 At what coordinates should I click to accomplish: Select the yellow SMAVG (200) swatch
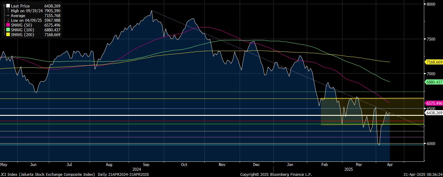pyautogui.click(x=8, y=35)
